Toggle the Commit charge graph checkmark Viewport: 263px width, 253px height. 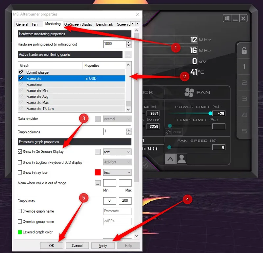(21, 72)
